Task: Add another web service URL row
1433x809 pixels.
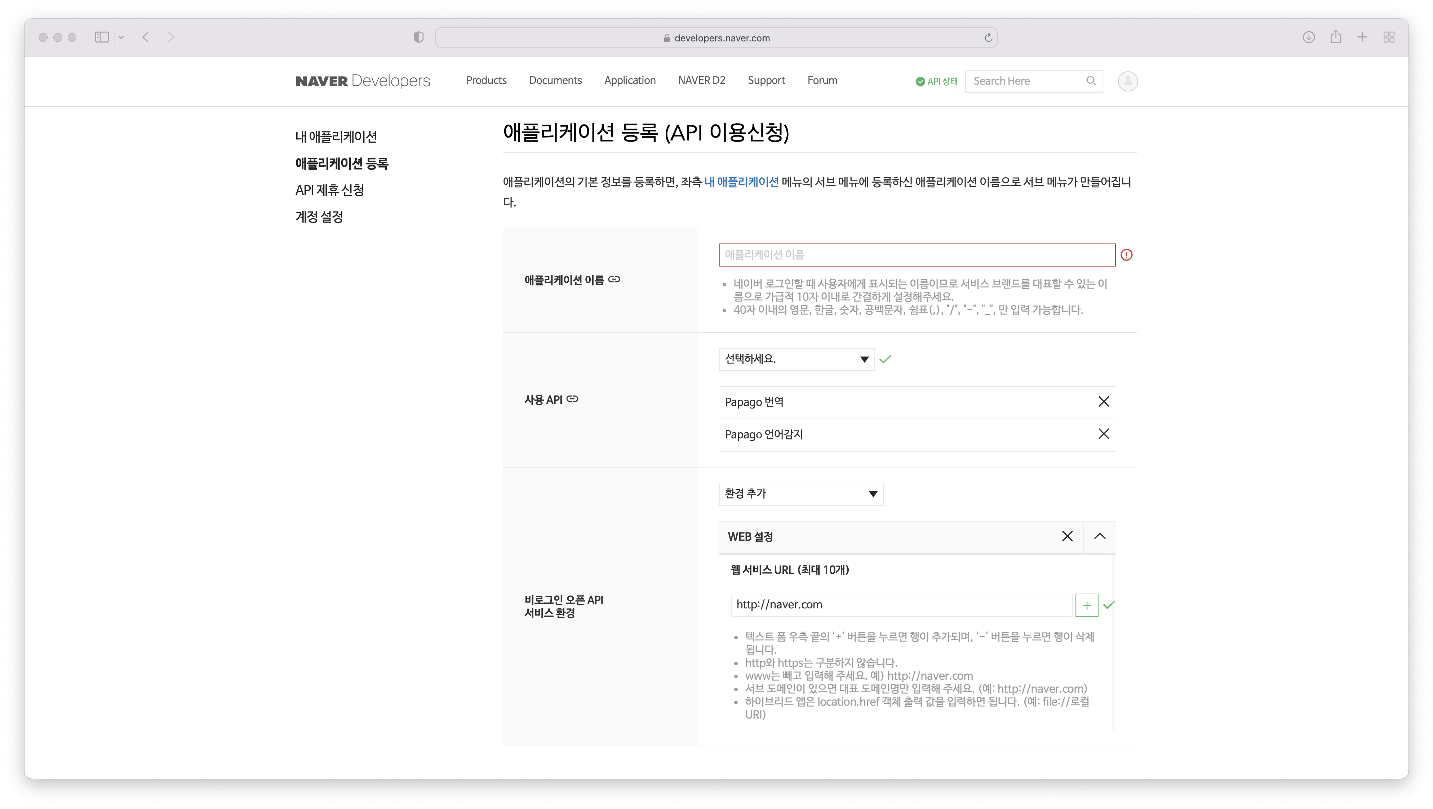Action: (x=1086, y=605)
